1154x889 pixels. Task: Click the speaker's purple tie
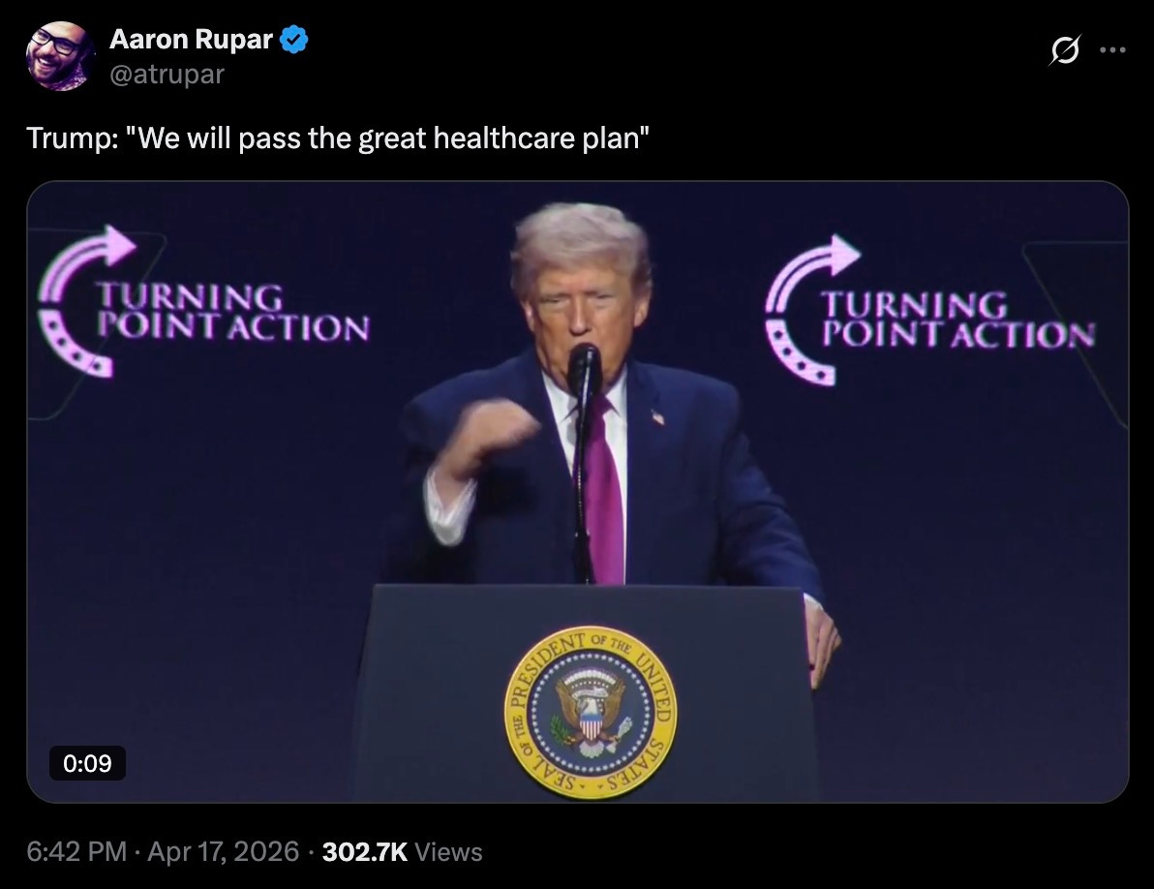point(604,489)
